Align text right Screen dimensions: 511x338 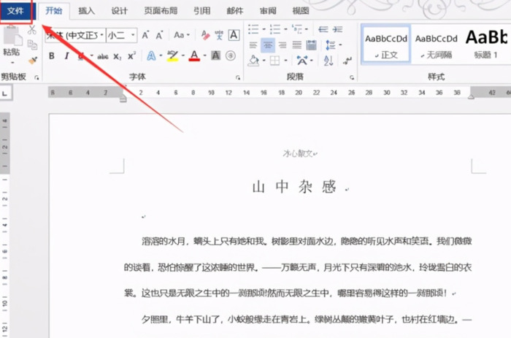[283, 45]
